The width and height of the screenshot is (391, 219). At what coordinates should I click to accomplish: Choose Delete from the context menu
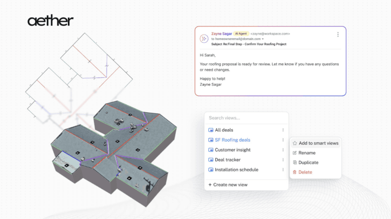(x=316, y=172)
